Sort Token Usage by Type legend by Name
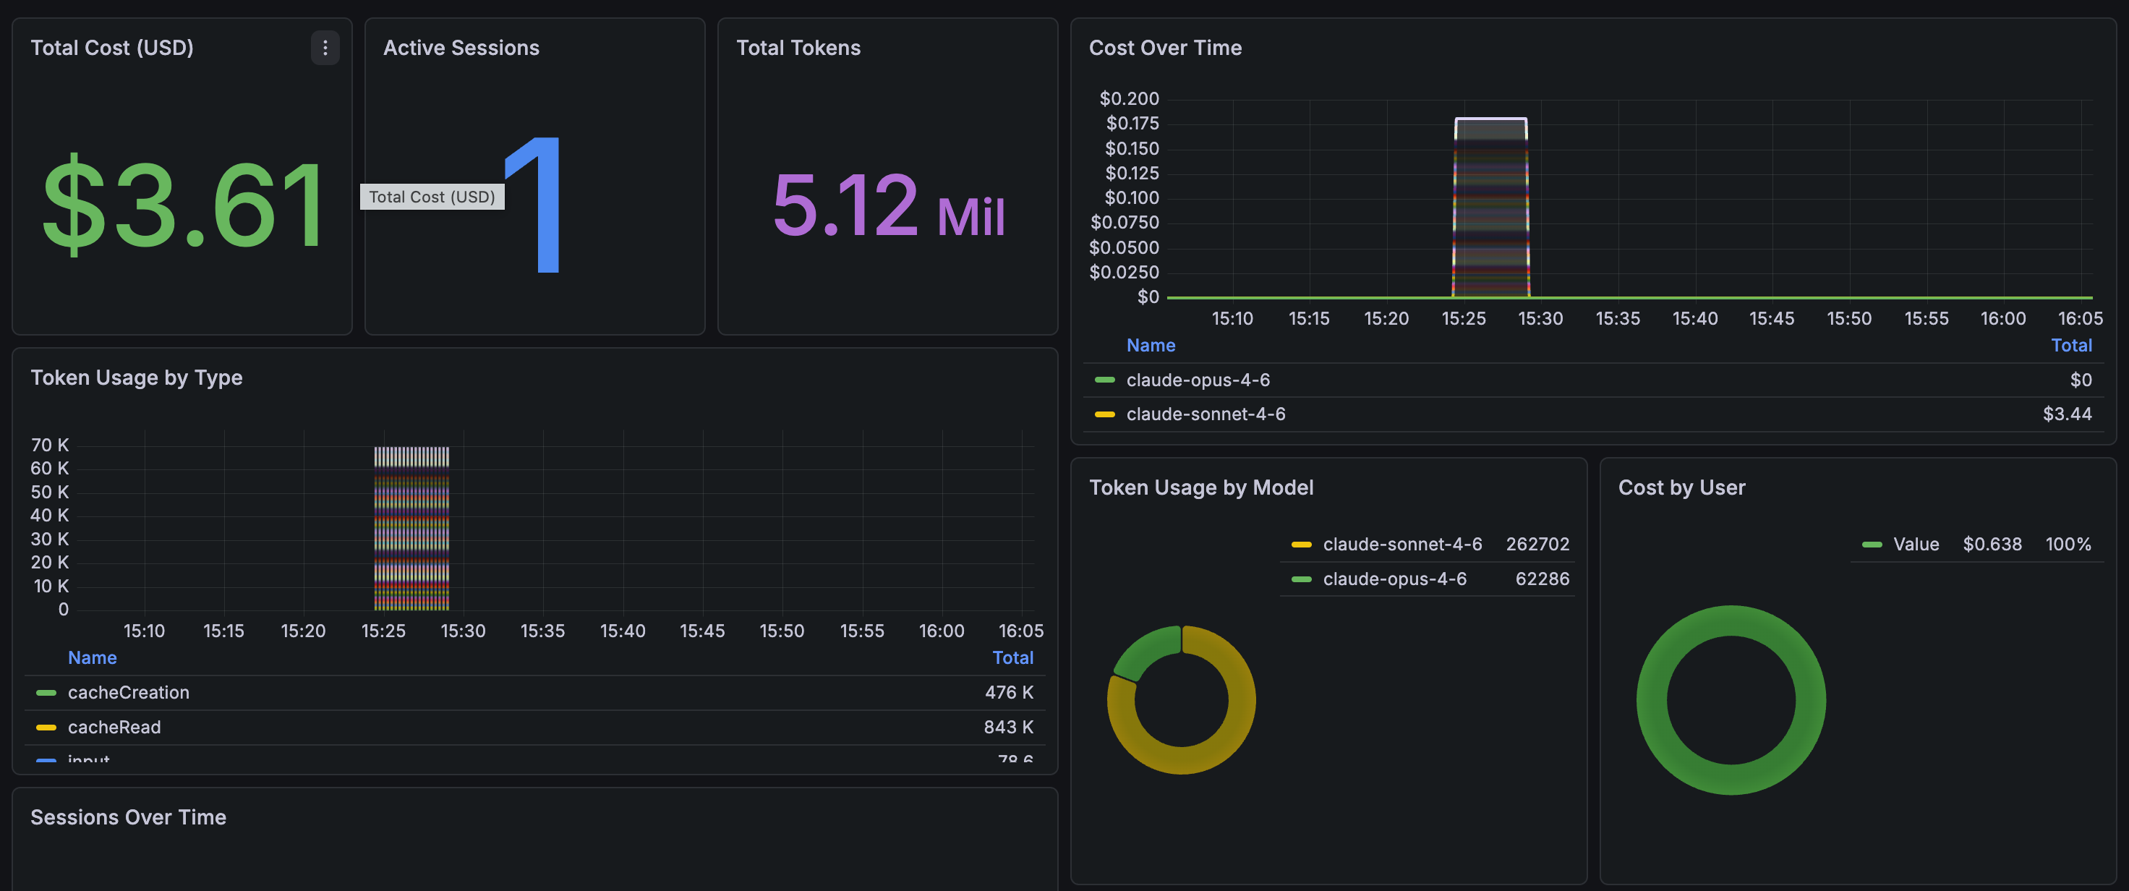Viewport: 2129px width, 891px height. point(92,657)
